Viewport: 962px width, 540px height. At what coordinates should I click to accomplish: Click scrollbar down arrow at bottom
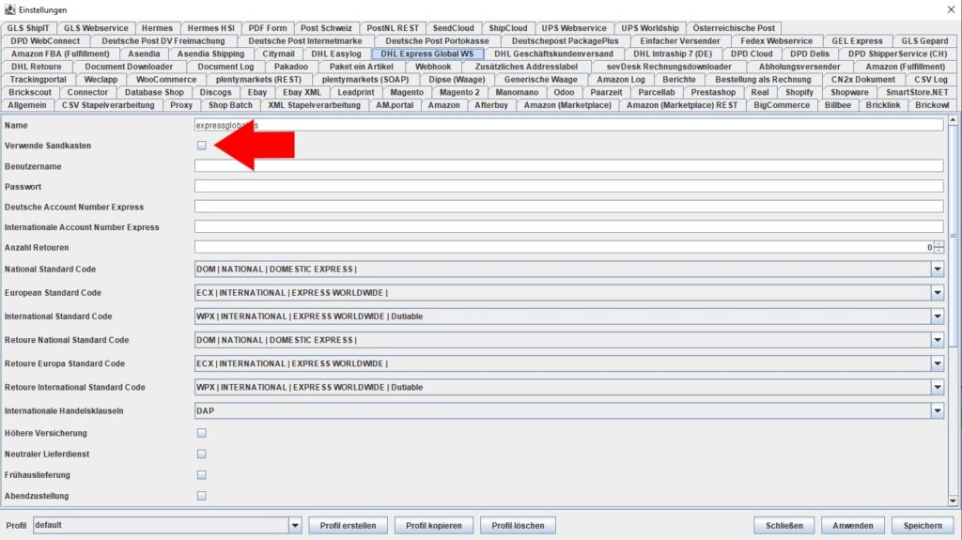(953, 501)
